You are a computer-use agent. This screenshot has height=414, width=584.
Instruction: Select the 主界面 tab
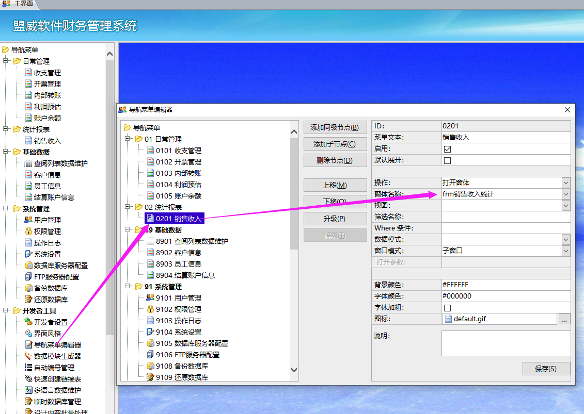(x=19, y=4)
